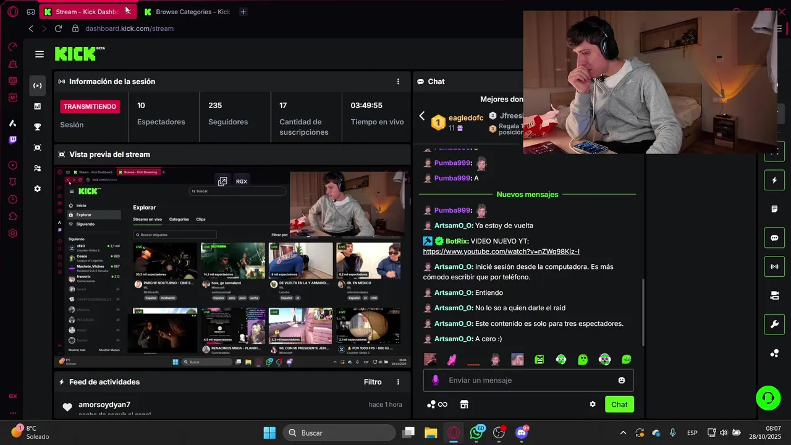This screenshot has width=791, height=445.
Task: Open Opera GX sidebar player icon
Action: 13,166
